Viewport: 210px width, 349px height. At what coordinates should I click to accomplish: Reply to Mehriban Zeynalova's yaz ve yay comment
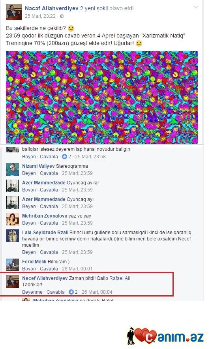[49, 223]
